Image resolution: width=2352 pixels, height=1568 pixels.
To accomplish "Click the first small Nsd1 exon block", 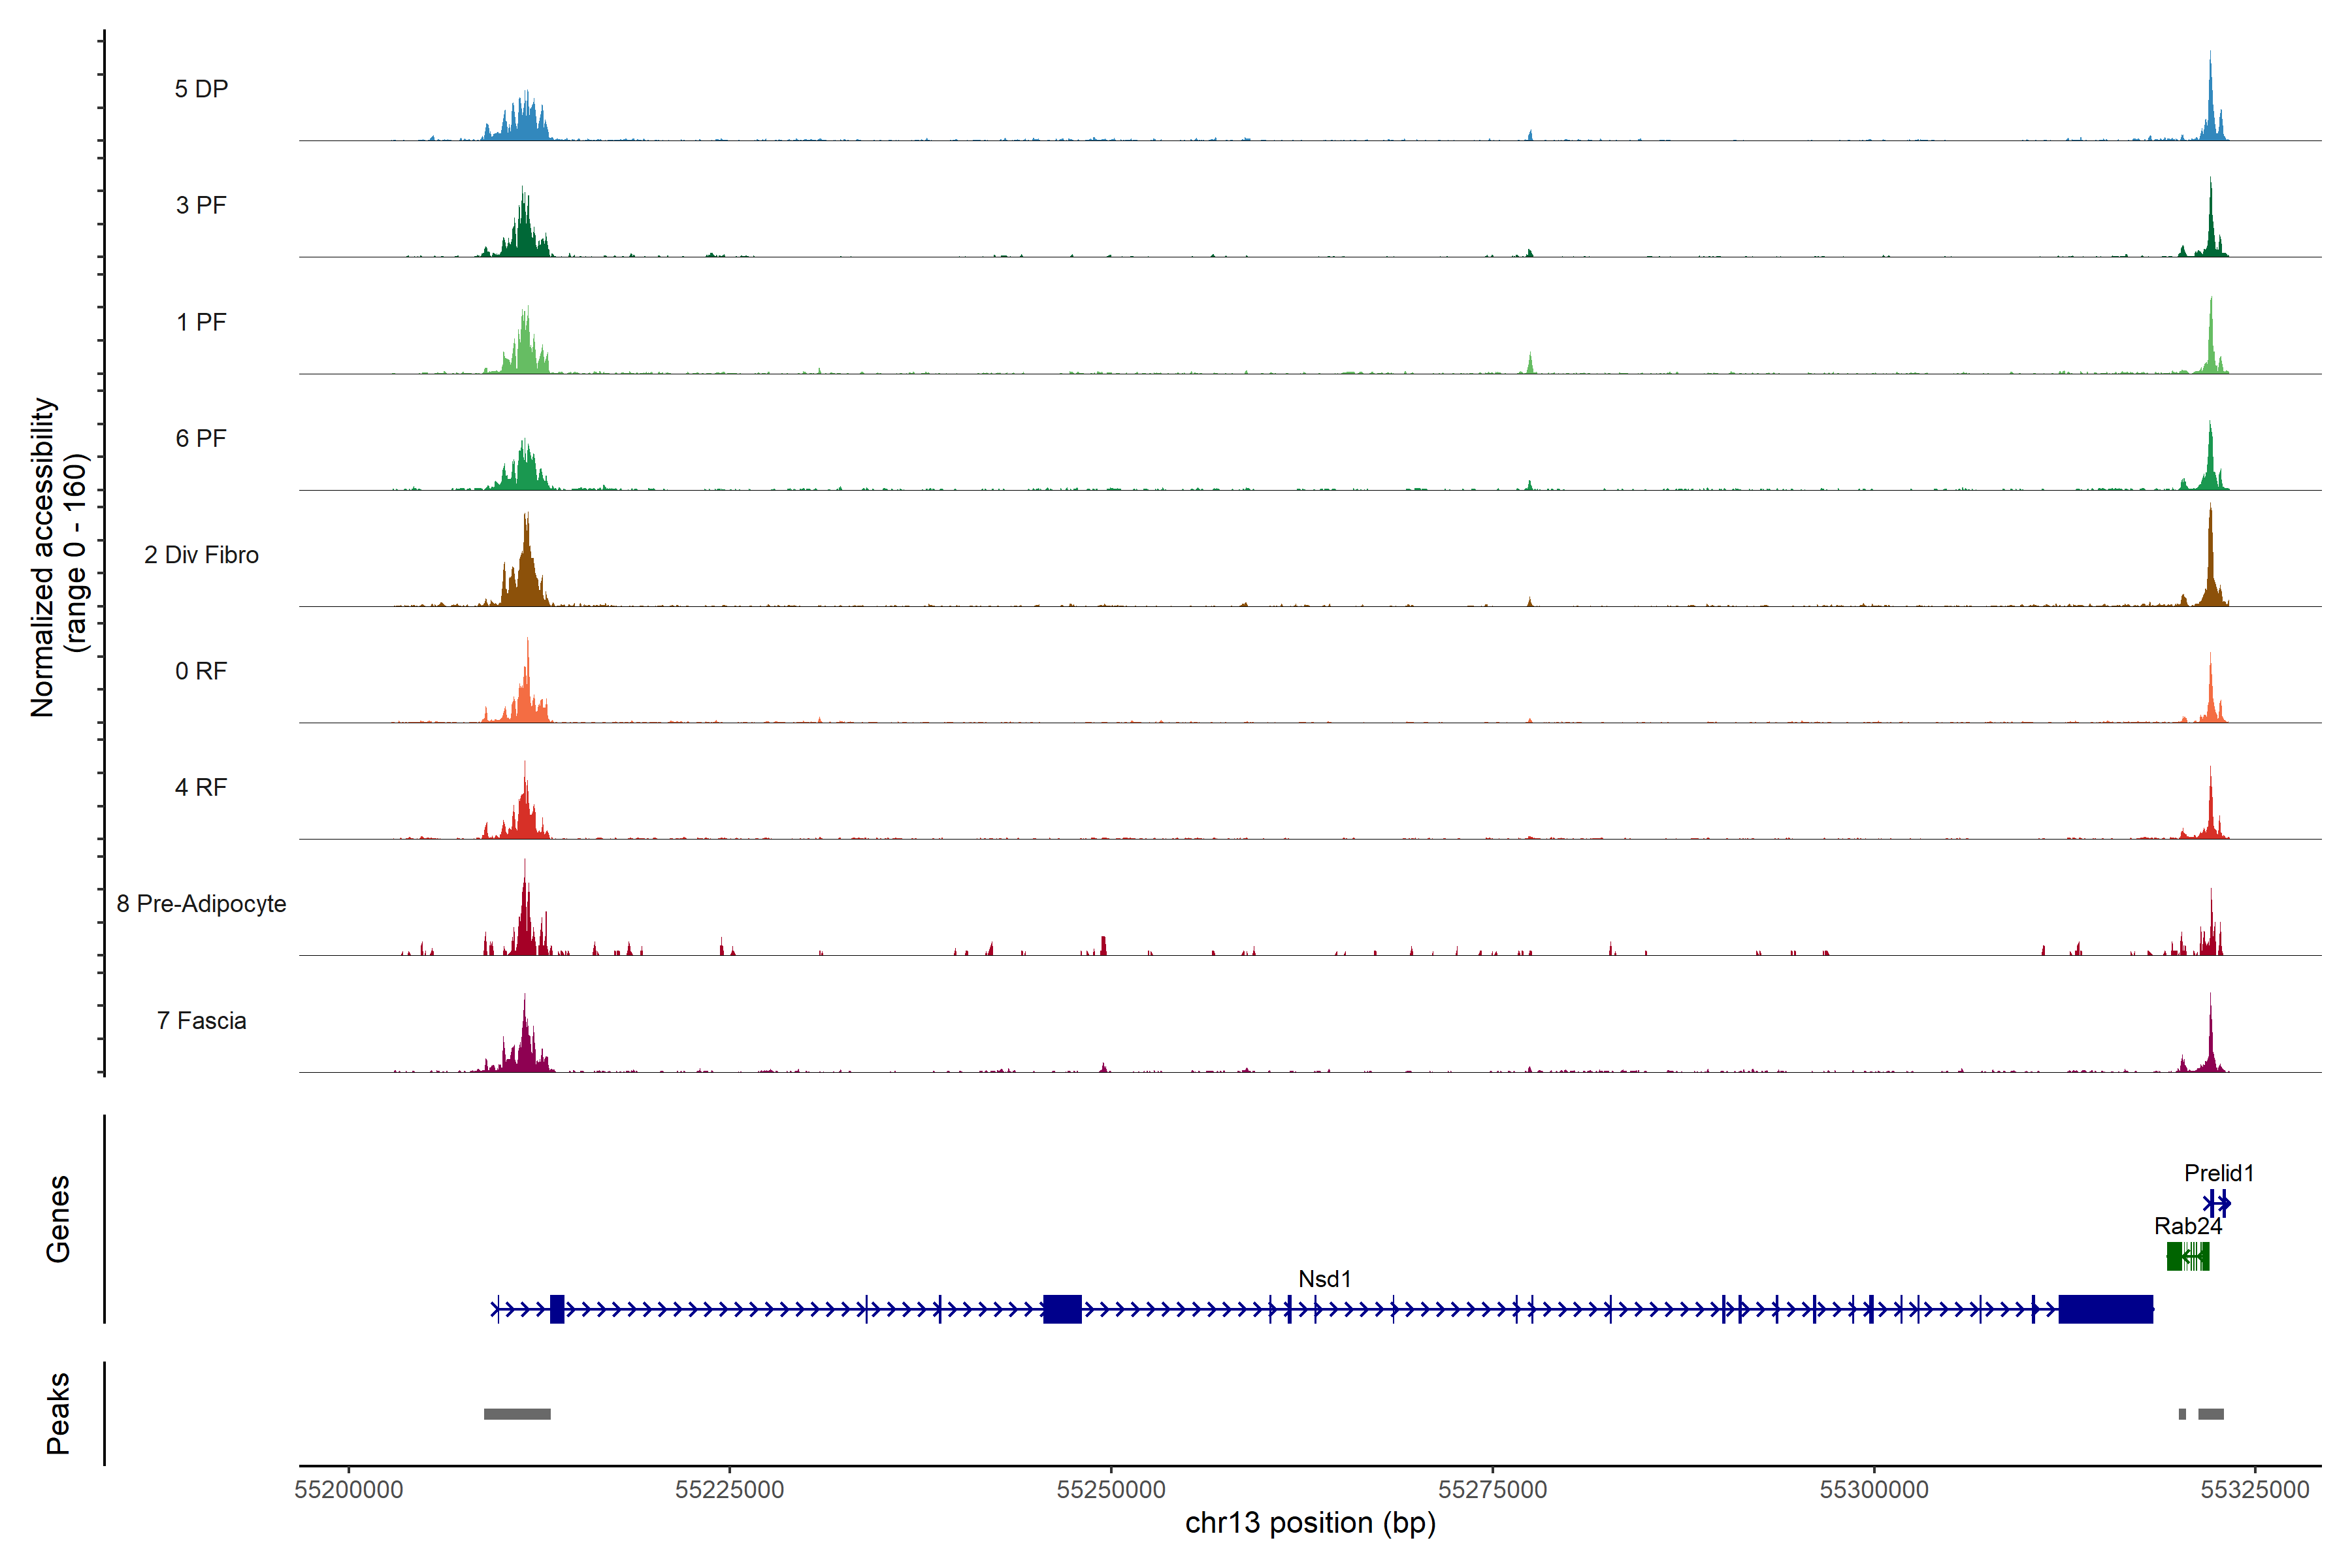I will point(557,1309).
